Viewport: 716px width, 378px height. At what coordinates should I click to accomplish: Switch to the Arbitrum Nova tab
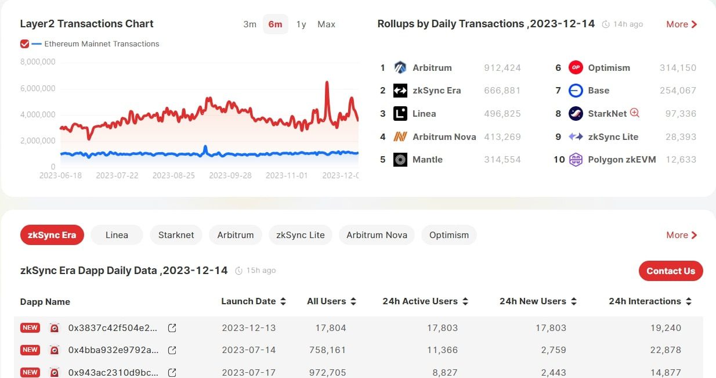pos(377,235)
